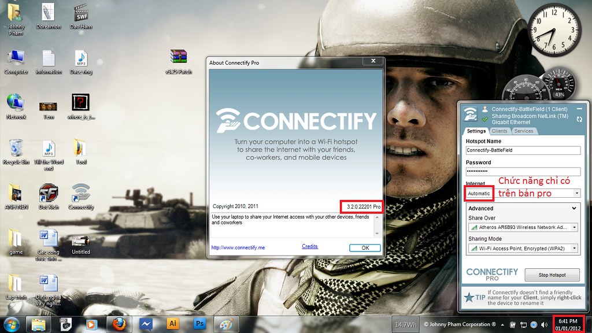Open the Internet dropdown set to Automatic
The image size is (592, 333).
[x=523, y=193]
